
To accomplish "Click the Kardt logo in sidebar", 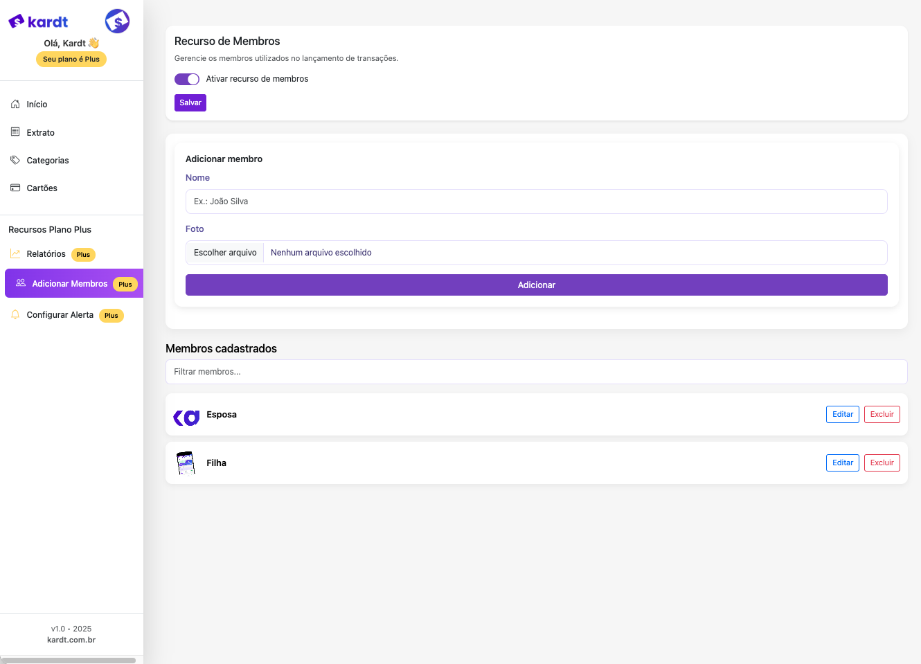I will [x=38, y=21].
